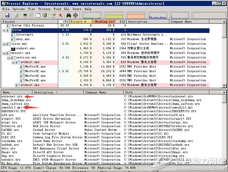This screenshot has height=172, width=228.
Task: Collapse the wininit.exe process tree
Action: click(x=4, y=53)
